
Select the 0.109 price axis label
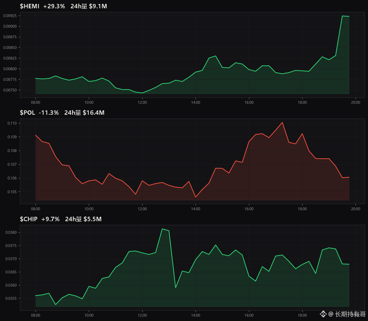[x=12, y=137]
